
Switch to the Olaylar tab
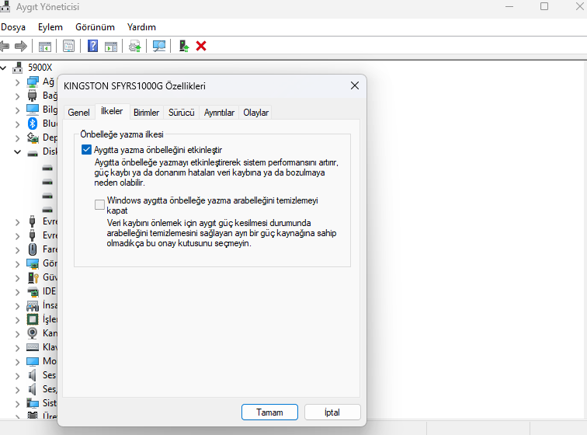[256, 113]
